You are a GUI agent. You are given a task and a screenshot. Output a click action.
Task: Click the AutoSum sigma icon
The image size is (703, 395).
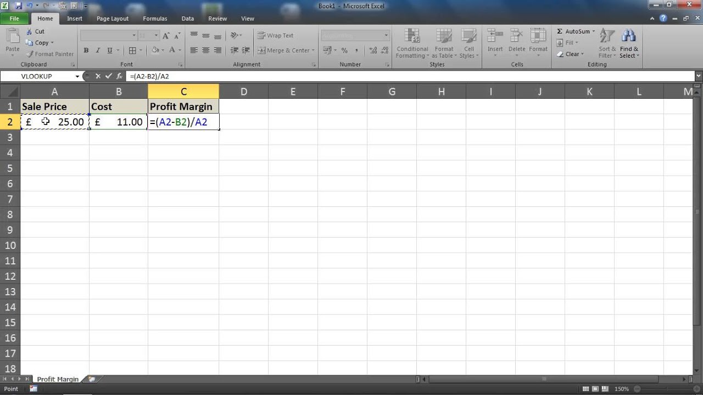coord(560,32)
